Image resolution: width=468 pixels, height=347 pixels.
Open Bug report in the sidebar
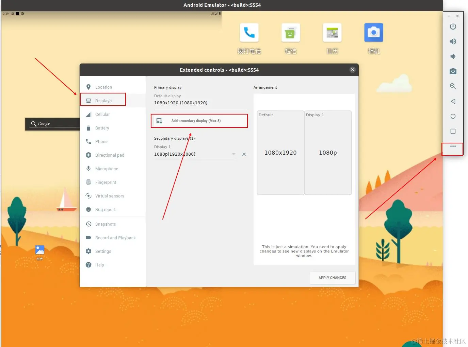point(113,209)
